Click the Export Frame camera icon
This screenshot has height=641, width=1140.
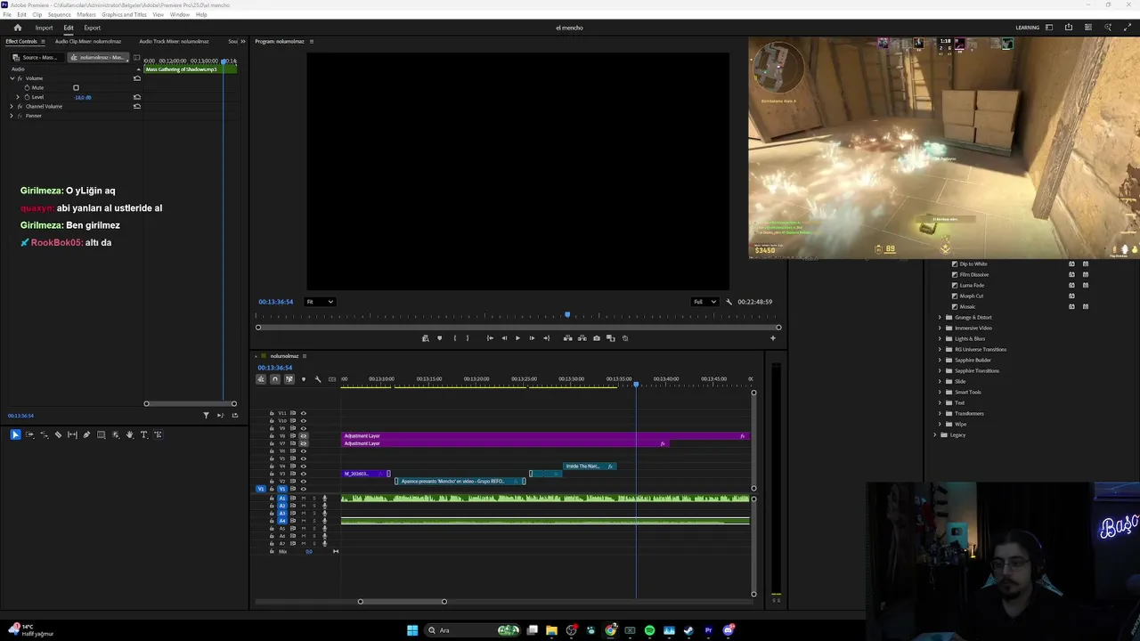[x=596, y=338]
